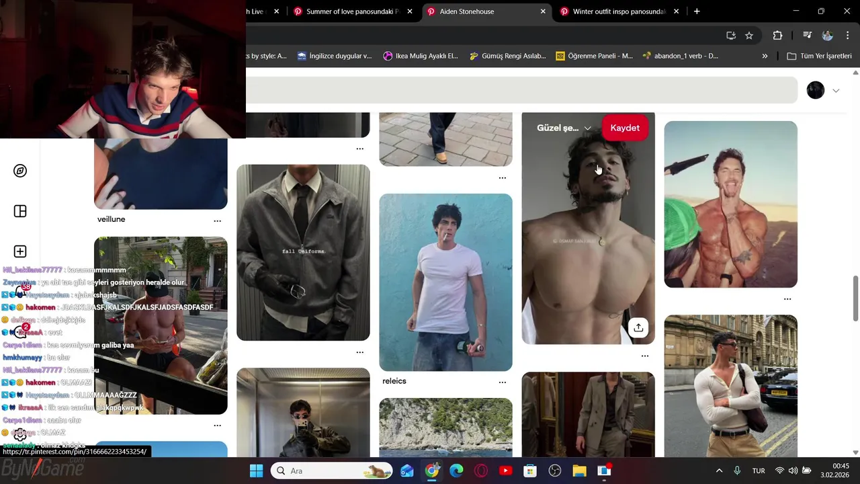
Task: Open the media controls icon in Chrome
Action: (x=808, y=35)
